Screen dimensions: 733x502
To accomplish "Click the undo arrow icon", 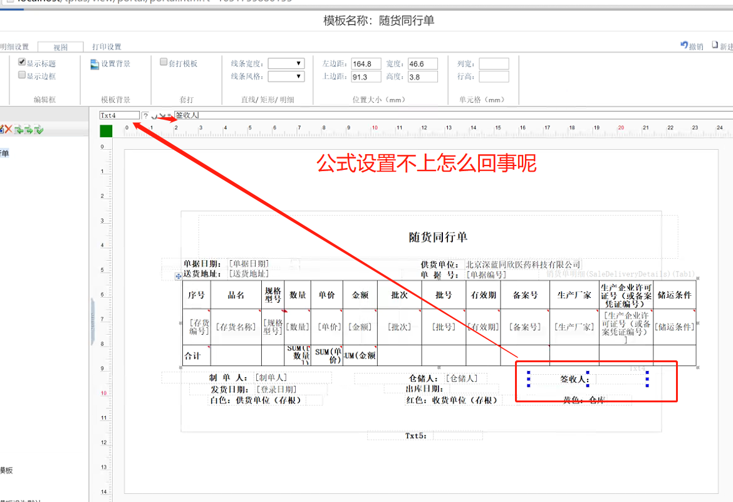I will click(684, 45).
